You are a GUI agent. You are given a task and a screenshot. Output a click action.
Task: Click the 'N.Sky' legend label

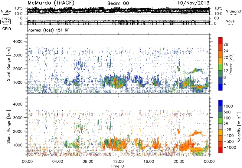tap(6, 11)
